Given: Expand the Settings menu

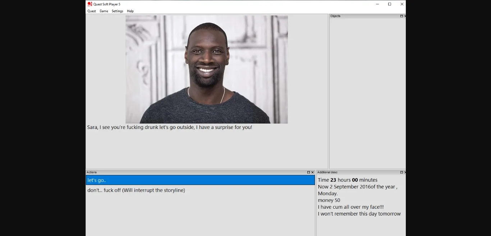Looking at the screenshot, I should (117, 11).
